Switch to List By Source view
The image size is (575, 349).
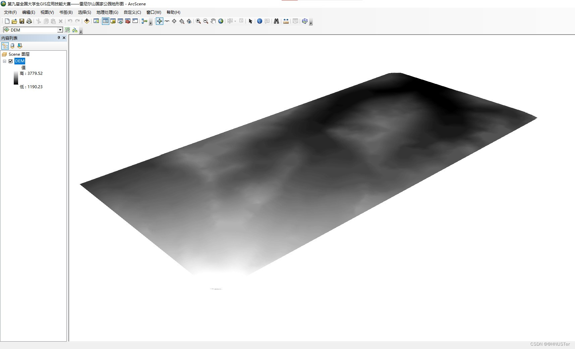12,46
